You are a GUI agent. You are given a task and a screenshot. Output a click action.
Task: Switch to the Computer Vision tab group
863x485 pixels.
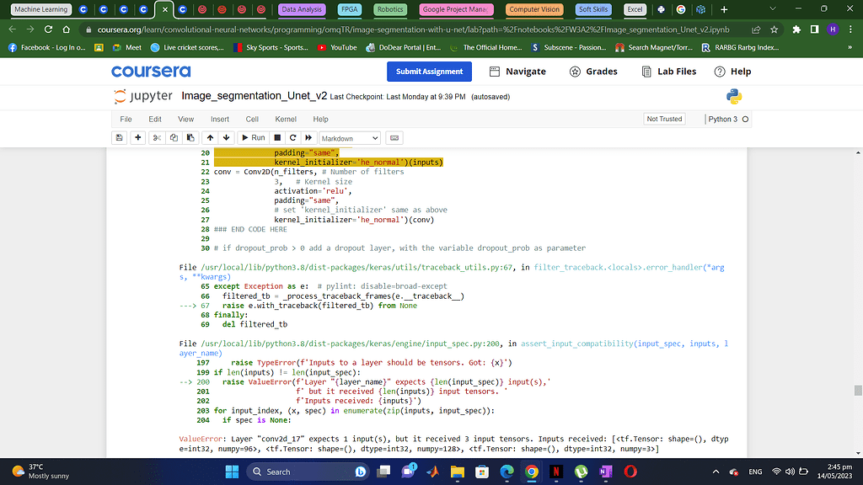(535, 9)
